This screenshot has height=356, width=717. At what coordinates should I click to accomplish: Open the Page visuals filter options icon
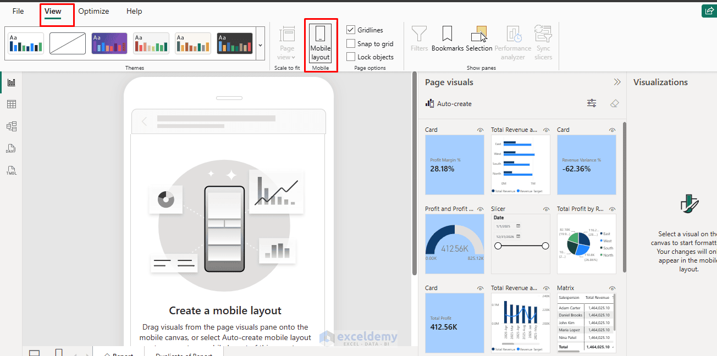592,103
